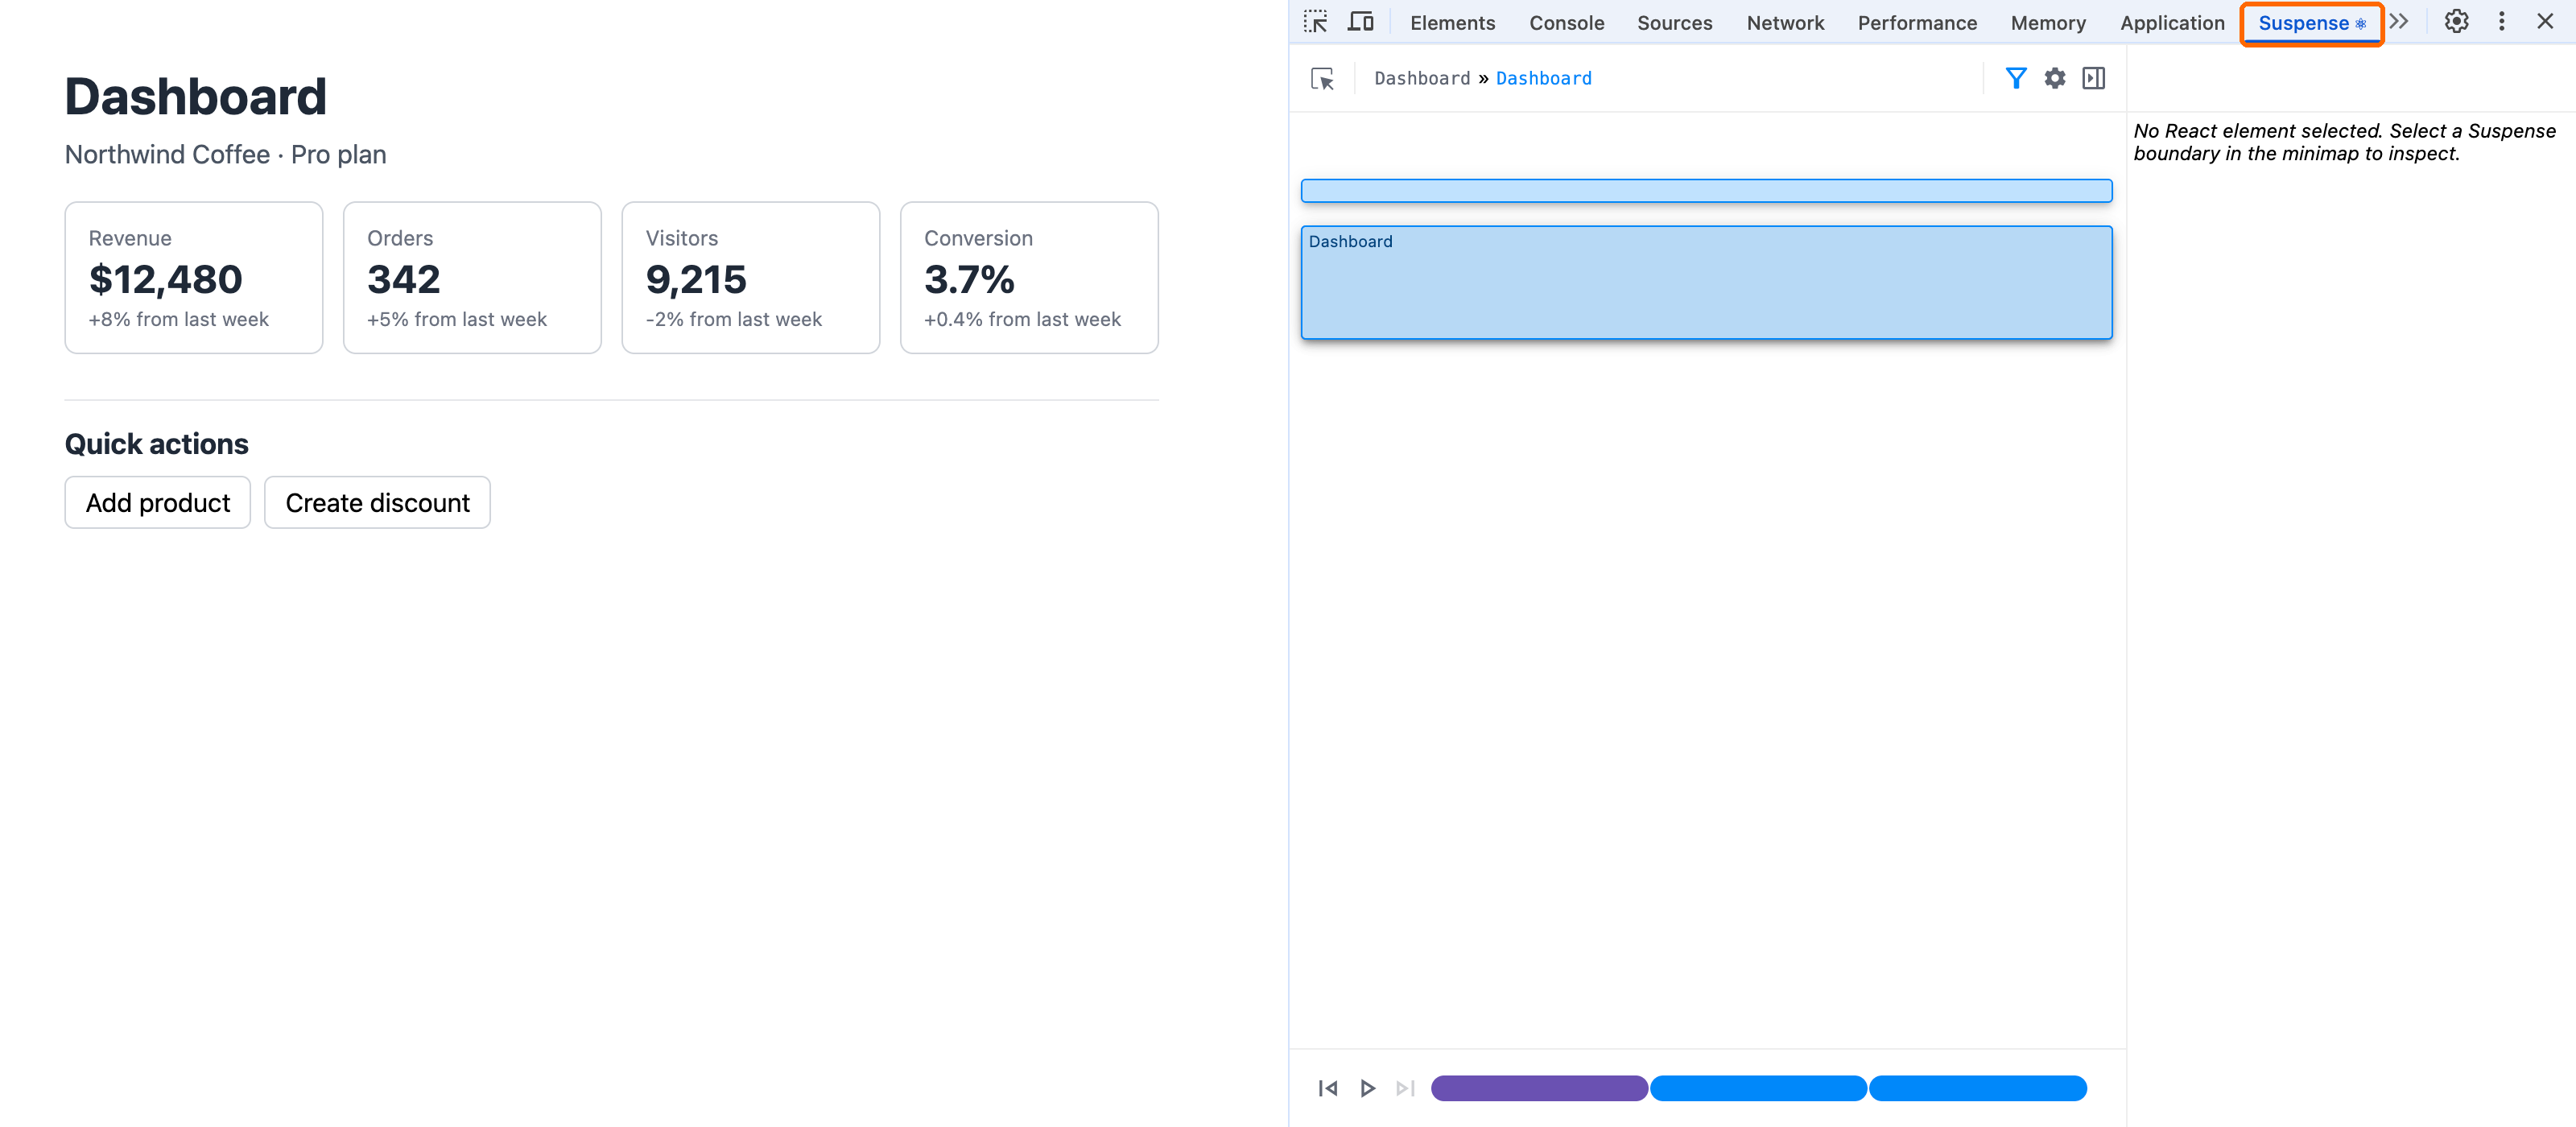Click the Add product button
The image size is (2576, 1127).
[x=157, y=502]
